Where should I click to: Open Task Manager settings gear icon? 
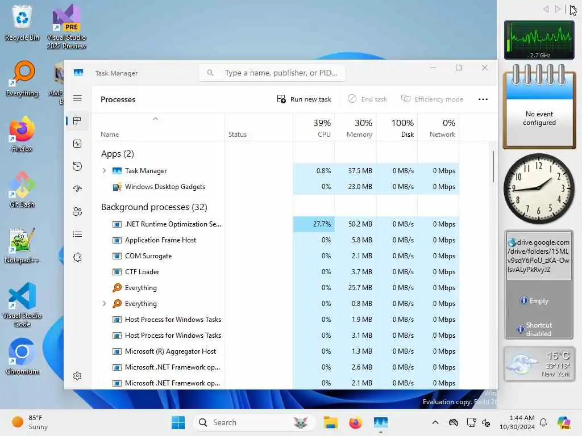(77, 376)
